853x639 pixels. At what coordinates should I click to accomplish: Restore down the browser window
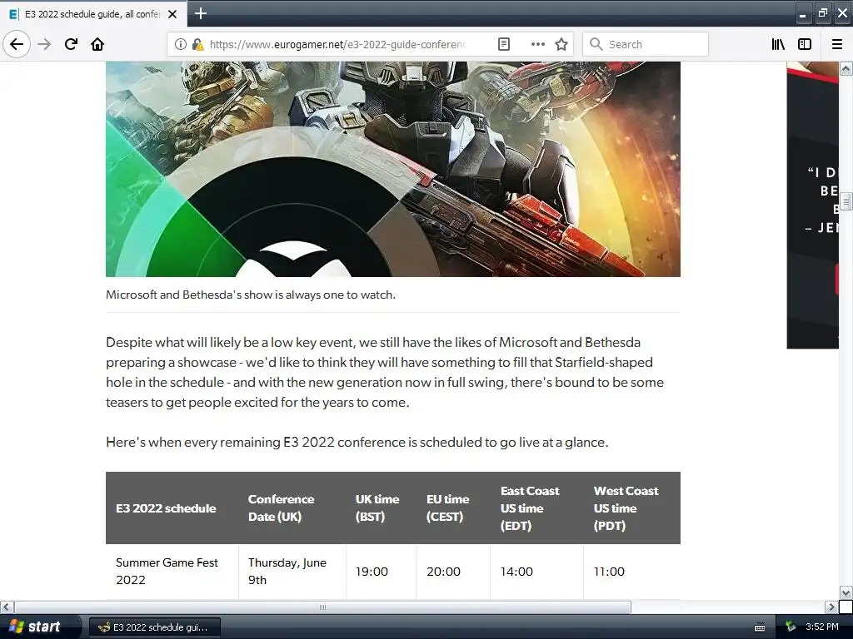click(822, 13)
